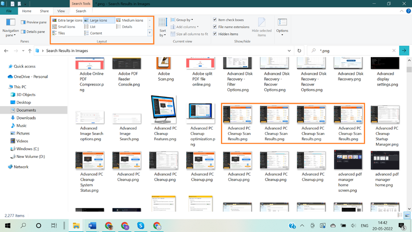Click Size all columns to fit

tap(189, 34)
